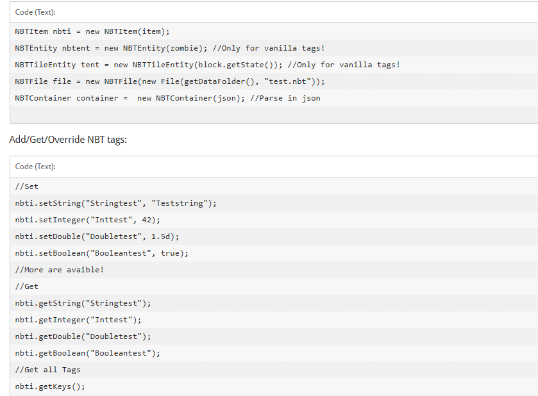
Task: Click the nbti.getDouble Doubletest line
Action: (83, 336)
